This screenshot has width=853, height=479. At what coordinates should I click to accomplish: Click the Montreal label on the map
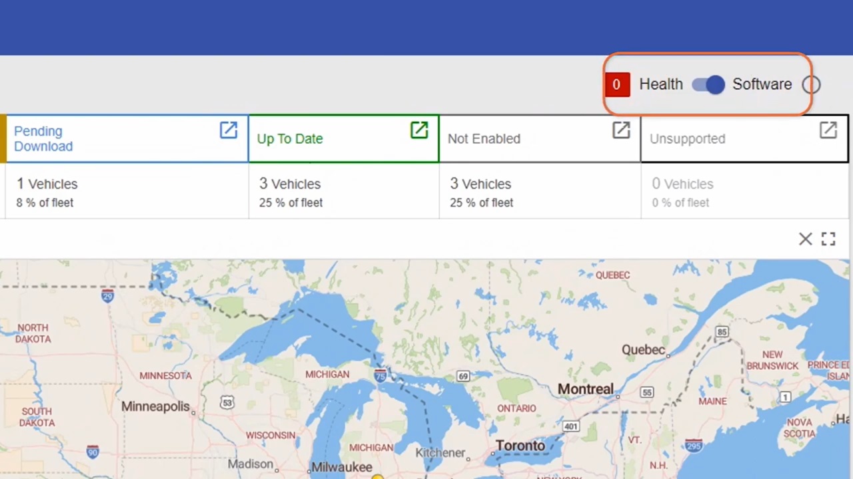pyautogui.click(x=585, y=389)
